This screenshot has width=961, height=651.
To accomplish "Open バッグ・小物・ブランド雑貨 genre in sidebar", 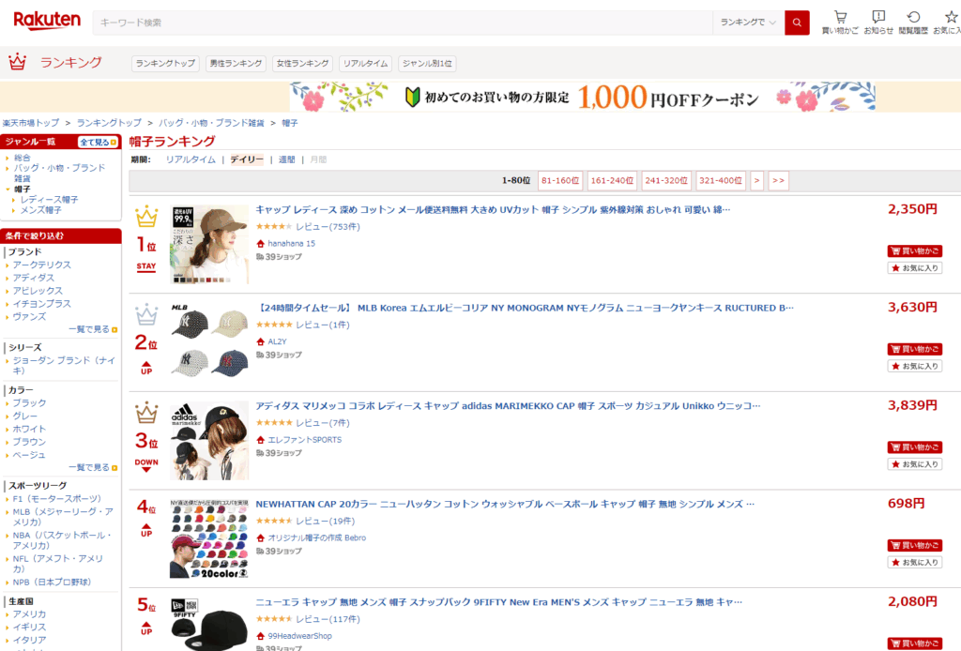I will (59, 173).
